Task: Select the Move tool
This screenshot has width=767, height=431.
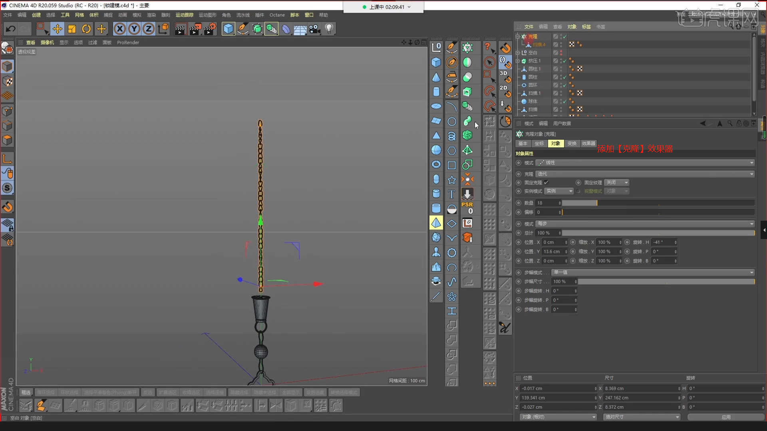Action: 57,29
